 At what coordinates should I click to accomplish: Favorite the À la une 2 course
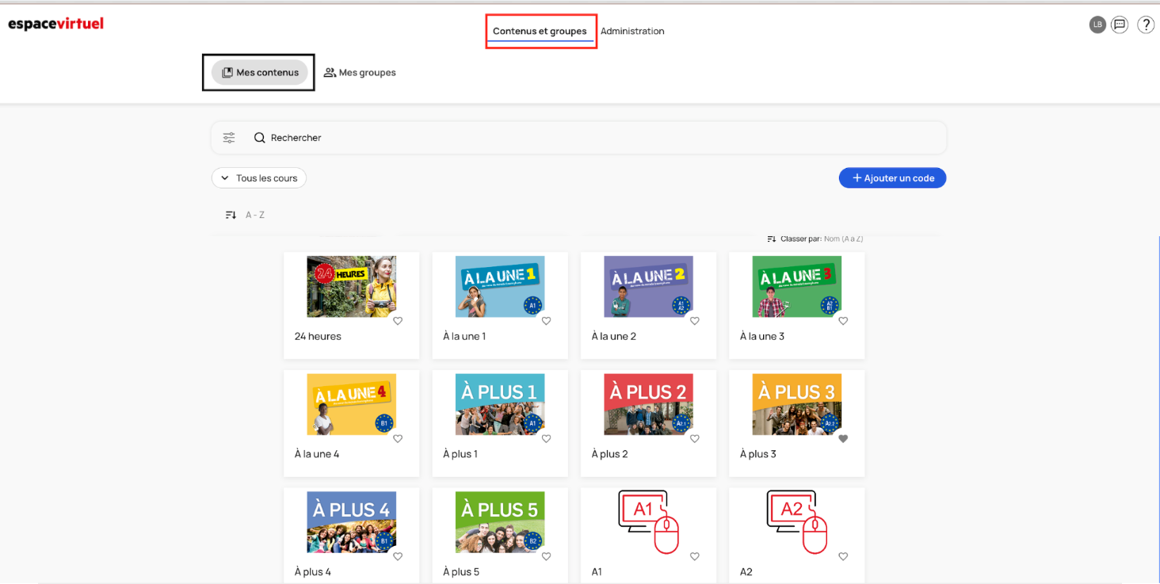[695, 321]
